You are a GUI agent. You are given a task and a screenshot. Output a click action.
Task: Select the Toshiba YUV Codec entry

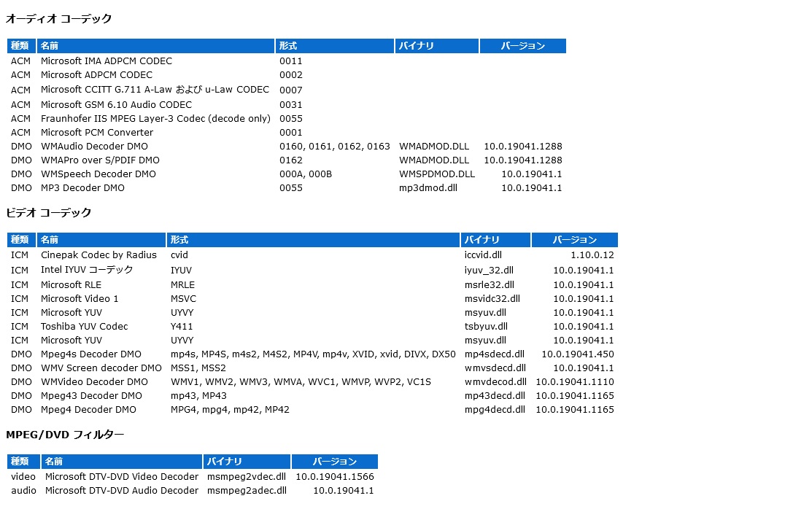click(x=84, y=327)
